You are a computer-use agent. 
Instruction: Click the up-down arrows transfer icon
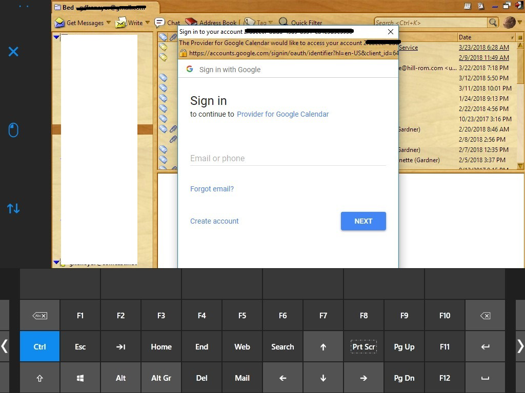pos(13,209)
